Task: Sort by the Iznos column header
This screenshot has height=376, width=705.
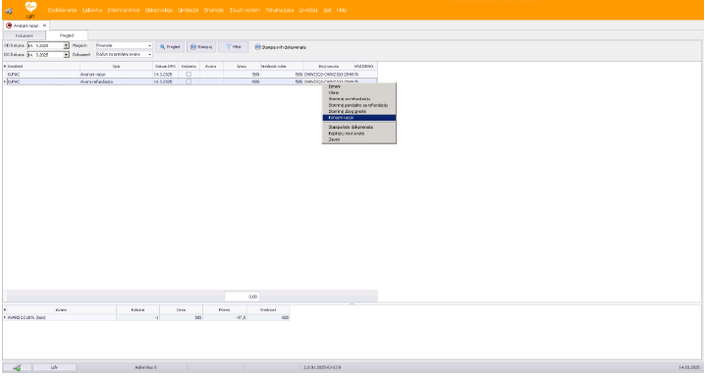Action: click(242, 66)
